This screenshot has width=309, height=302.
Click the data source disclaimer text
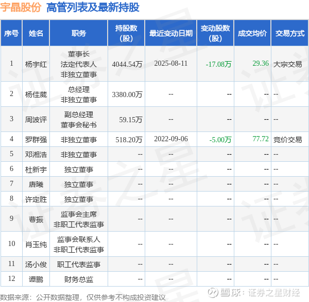[83, 297]
